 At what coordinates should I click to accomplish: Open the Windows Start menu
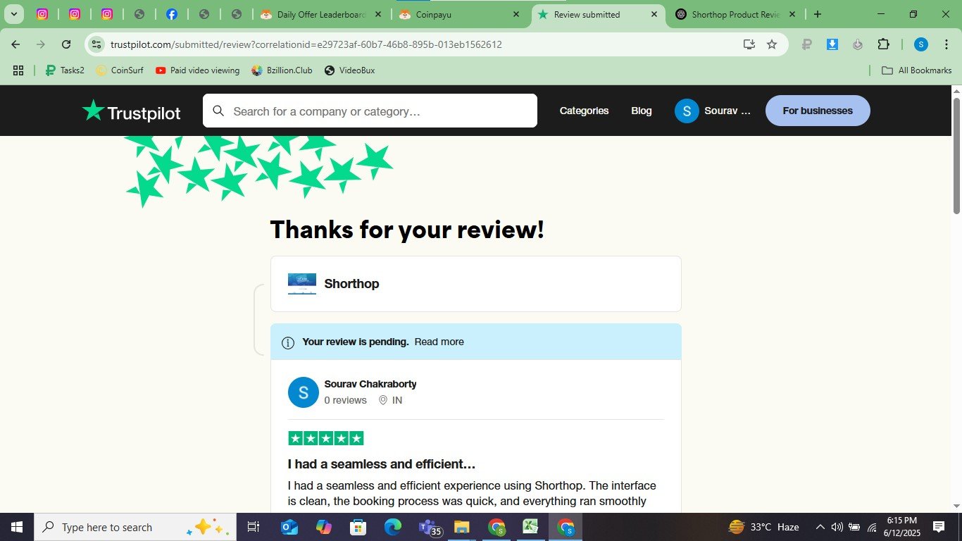(x=17, y=527)
